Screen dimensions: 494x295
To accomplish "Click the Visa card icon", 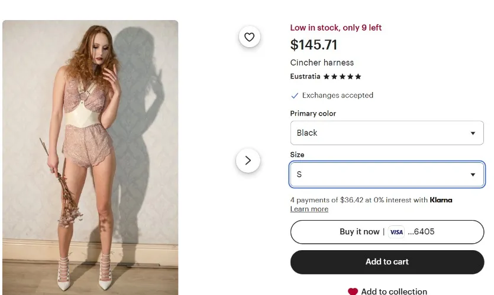I will click(x=396, y=232).
